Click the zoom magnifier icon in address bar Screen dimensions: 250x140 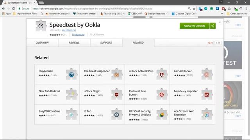click(189, 9)
